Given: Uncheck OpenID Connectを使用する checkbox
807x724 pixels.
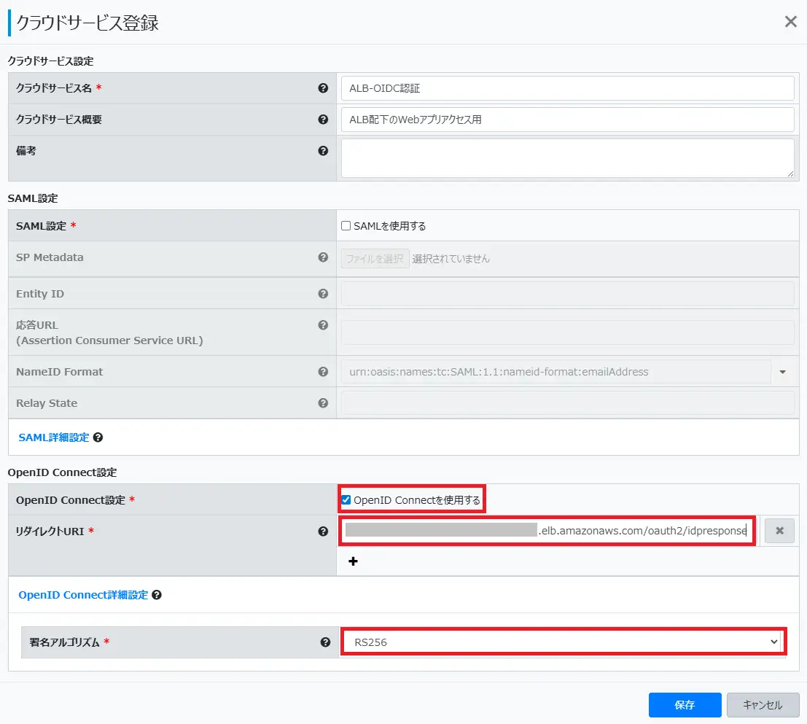Looking at the screenshot, I should (346, 500).
